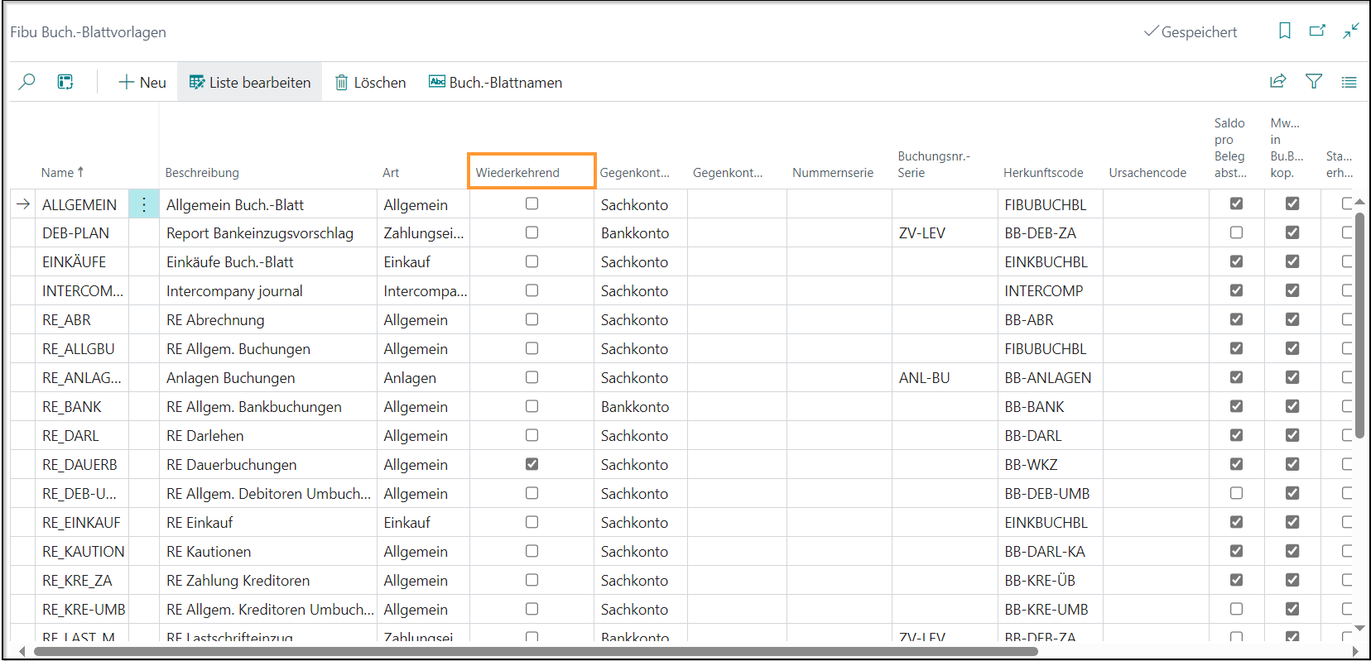
Task: Open Buch.-Blattnamen action
Action: [x=495, y=82]
